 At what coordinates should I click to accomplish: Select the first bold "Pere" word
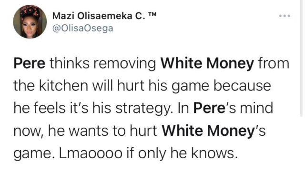click(x=30, y=63)
